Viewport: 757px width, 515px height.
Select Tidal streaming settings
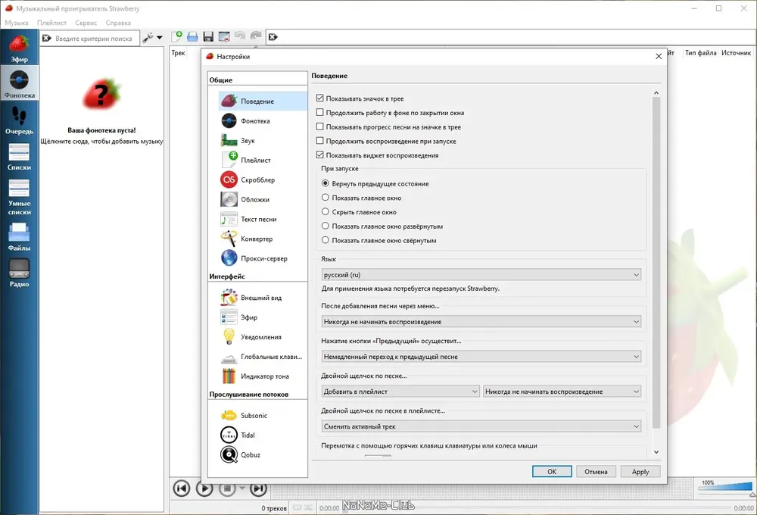263,435
